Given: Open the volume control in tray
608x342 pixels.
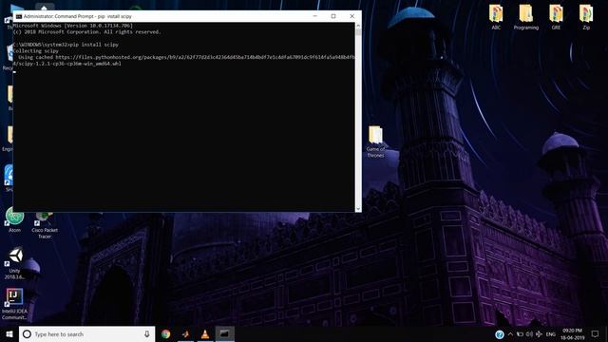Looking at the screenshot, I should 529,334.
